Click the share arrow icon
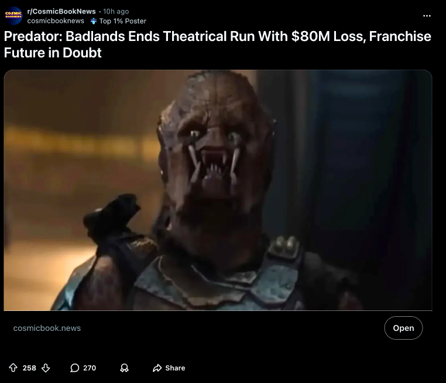 (157, 368)
